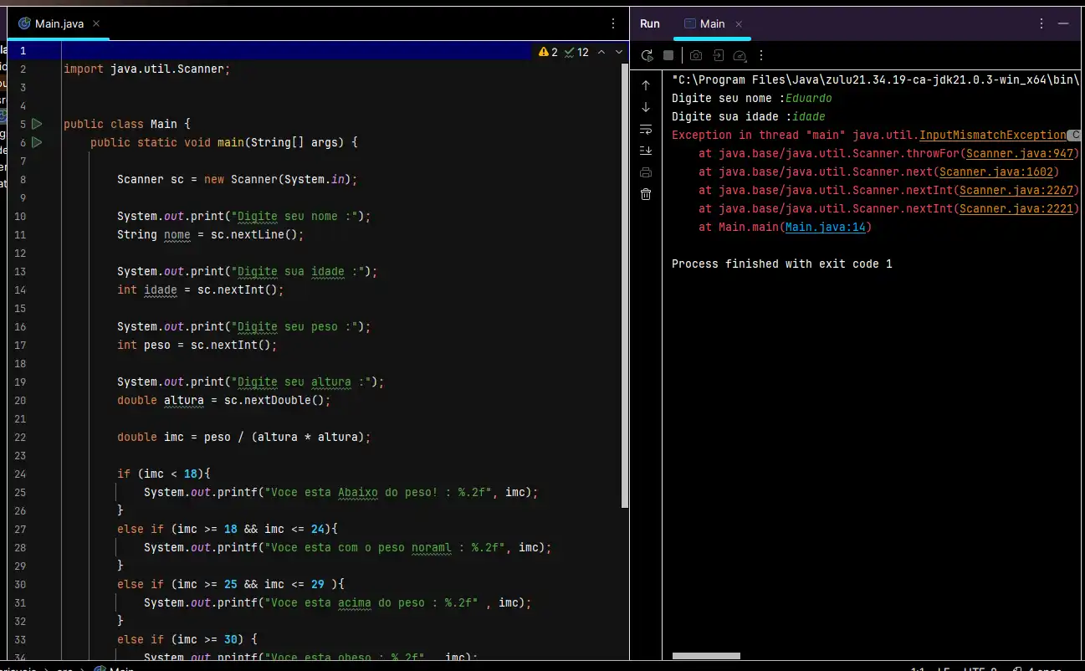Toggle soft-wrap in the console output
Screen dimensions: 1085x671
(646, 129)
